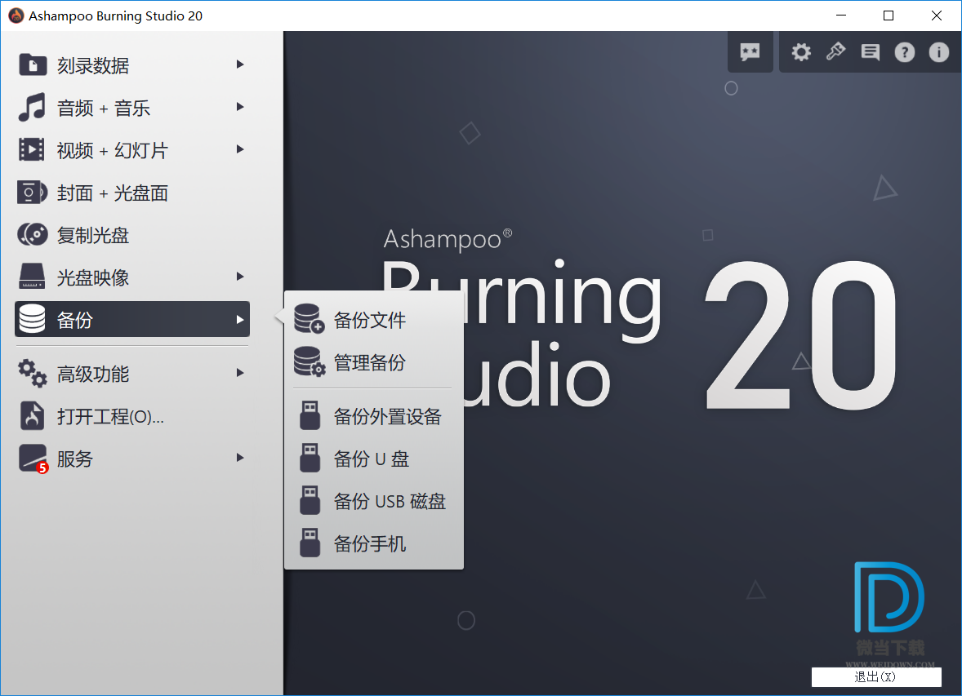Click the settings gear icon

[x=801, y=52]
